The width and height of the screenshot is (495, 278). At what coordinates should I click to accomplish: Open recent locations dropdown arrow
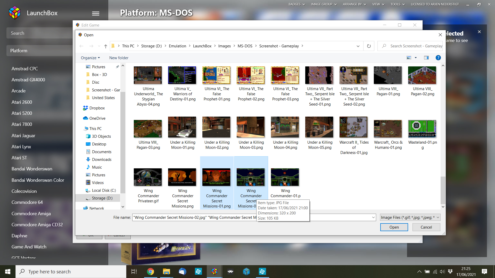pos(99,46)
